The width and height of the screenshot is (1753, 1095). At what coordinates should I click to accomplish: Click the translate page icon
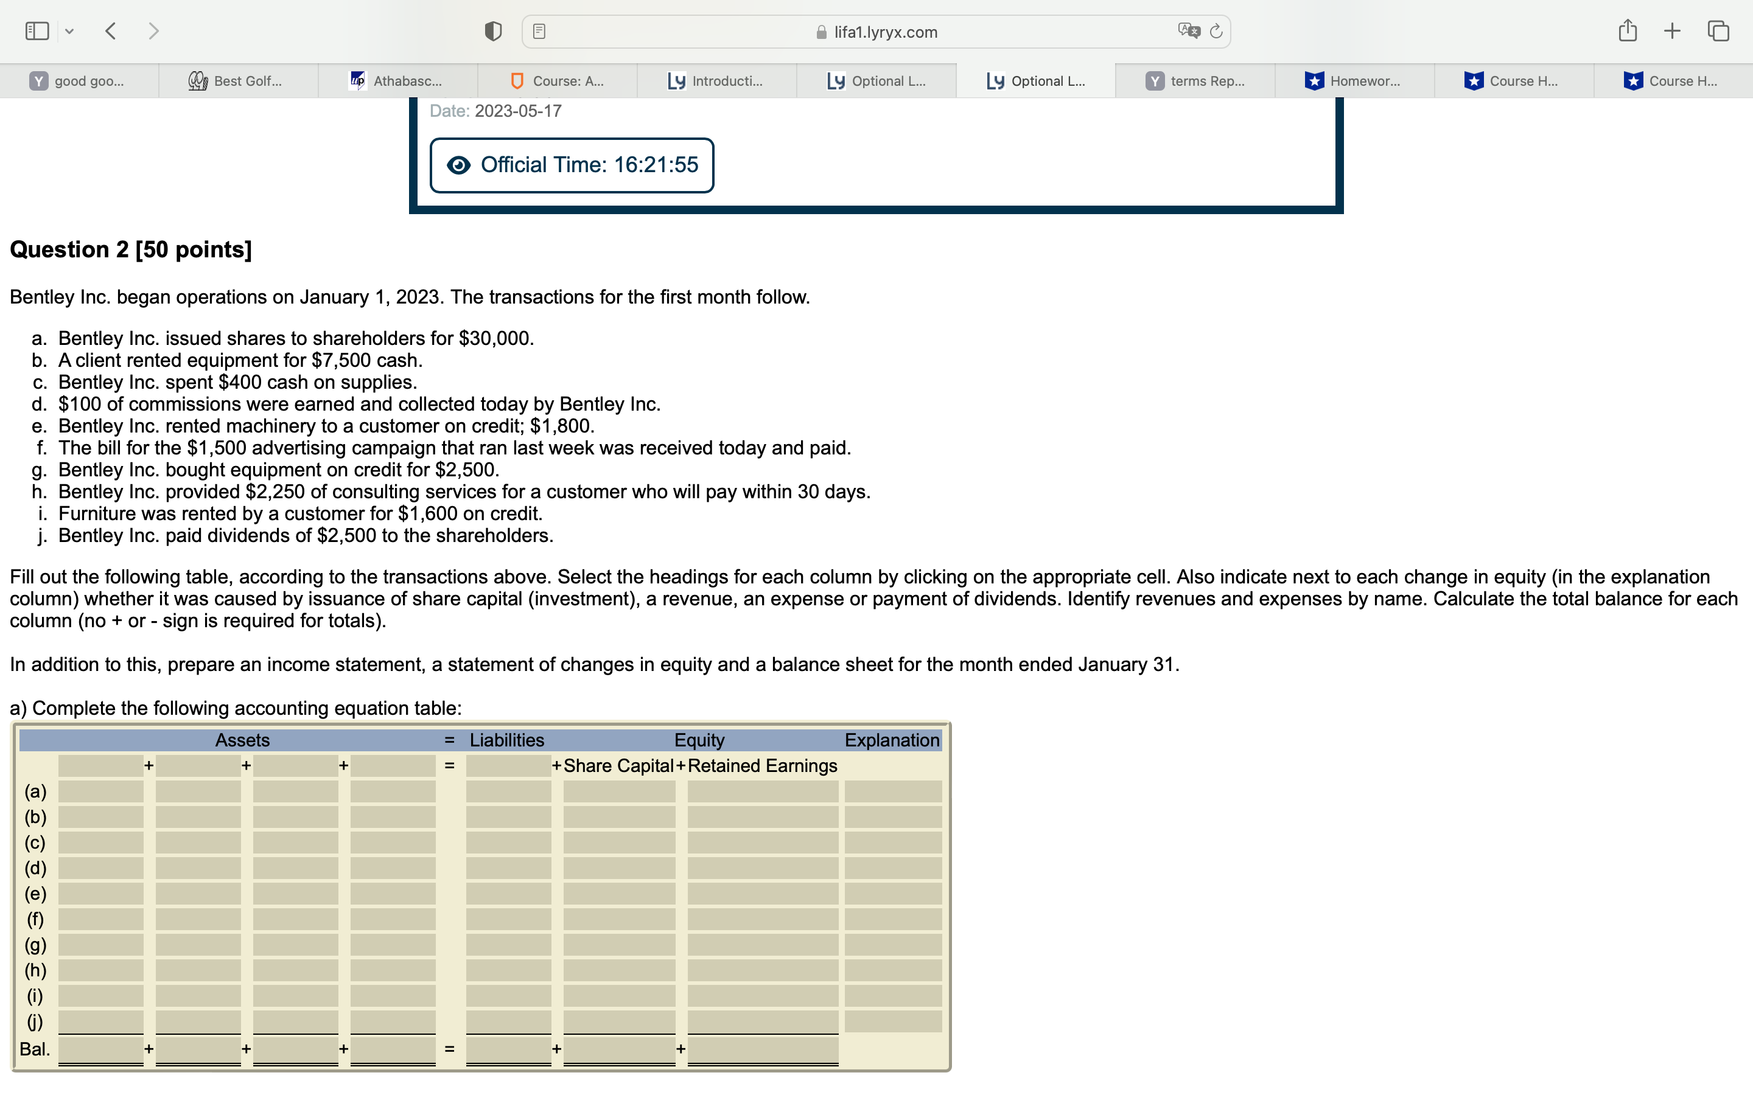[1188, 31]
